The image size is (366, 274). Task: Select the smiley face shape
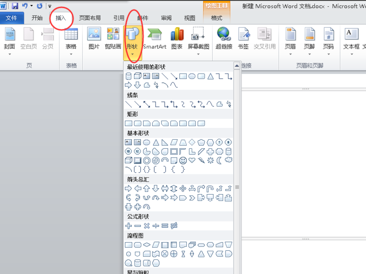point(183,161)
